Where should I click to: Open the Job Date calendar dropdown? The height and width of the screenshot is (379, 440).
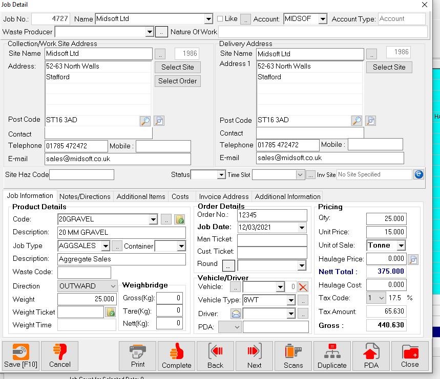click(302, 228)
